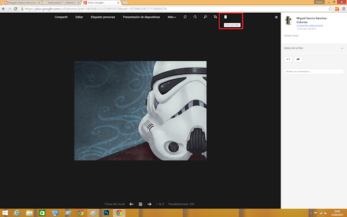Click the taskbar clock
The height and width of the screenshot is (217, 347).
pos(337,213)
